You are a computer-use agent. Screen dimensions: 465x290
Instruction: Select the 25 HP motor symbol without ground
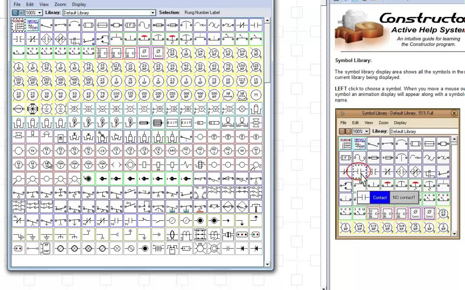click(33, 95)
